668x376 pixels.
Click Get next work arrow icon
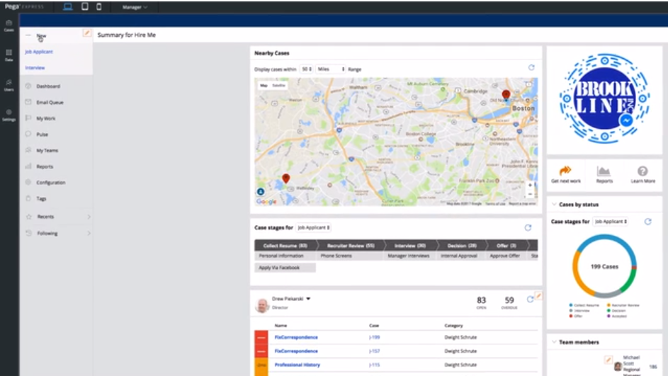coord(565,171)
